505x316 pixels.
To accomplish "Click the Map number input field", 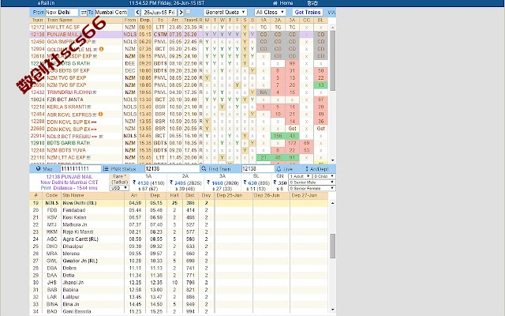I will 80,168.
